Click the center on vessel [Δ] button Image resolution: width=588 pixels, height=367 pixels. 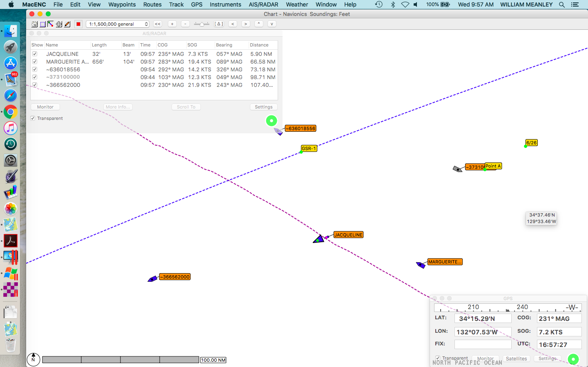pos(219,24)
